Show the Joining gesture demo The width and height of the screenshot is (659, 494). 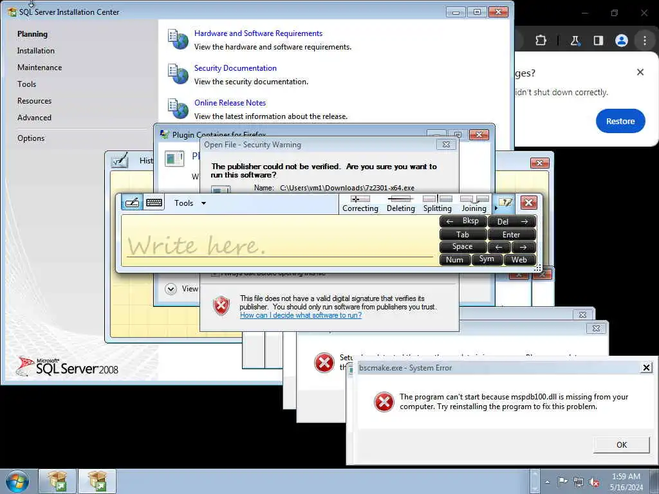pyautogui.click(x=474, y=204)
